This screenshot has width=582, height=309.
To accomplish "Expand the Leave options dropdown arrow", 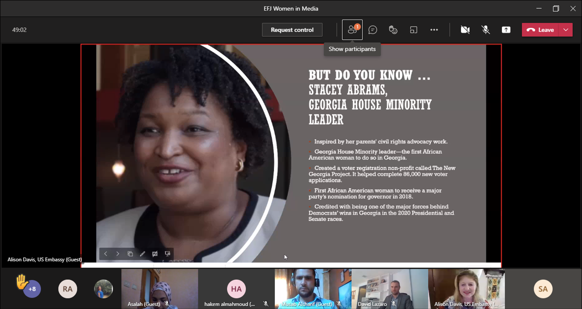I will [566, 30].
